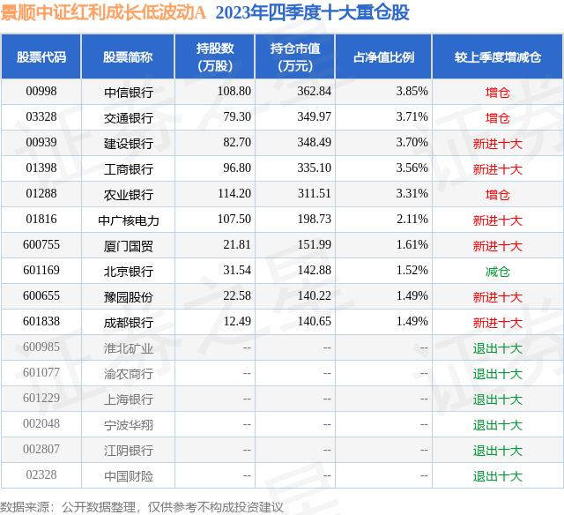Click the 占净值比例 column header
564x515 pixels.
[383, 56]
